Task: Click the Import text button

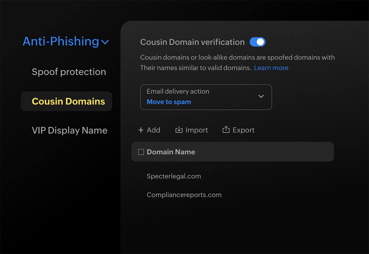Action: (197, 130)
